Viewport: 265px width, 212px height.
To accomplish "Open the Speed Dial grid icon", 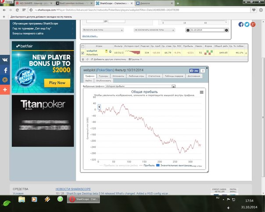I will [x=24, y=10].
